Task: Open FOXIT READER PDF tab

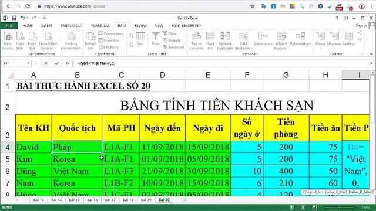Action: (x=186, y=26)
